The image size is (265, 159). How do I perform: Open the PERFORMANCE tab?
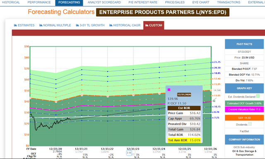coord(39,2)
